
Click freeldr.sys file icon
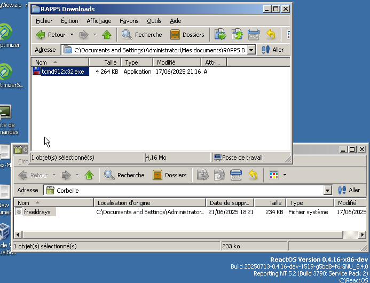pos(19,211)
